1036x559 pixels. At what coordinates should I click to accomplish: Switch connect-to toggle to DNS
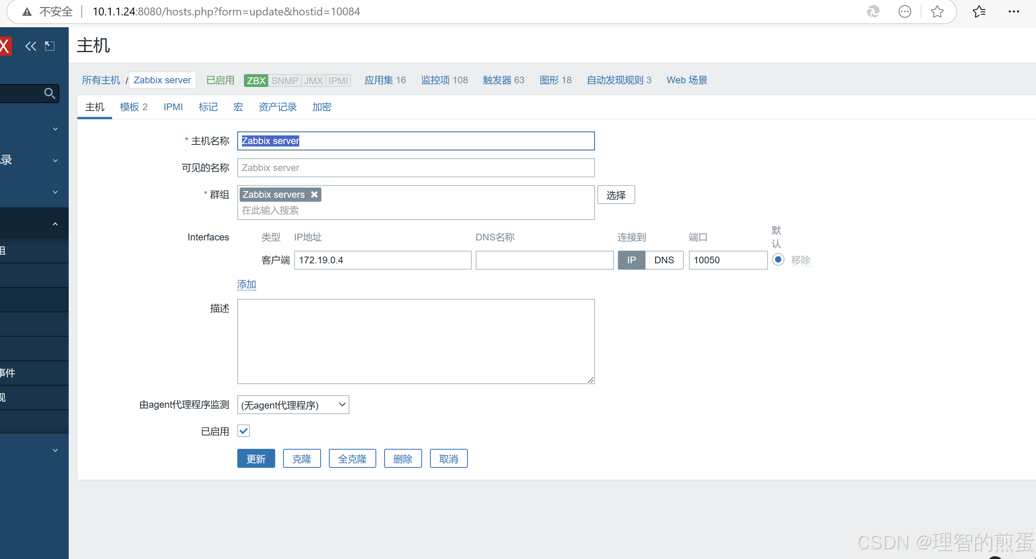(664, 260)
